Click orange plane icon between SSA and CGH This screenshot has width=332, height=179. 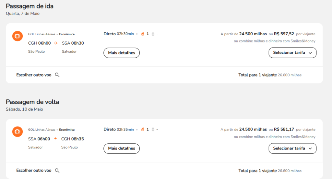55,139
